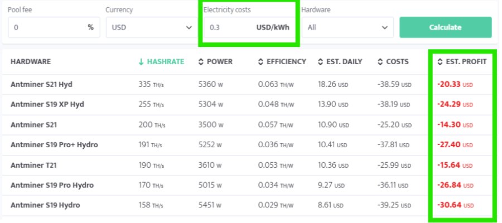502x223 pixels.
Task: Open the Antminer S19 Hydro entry
Action: tap(45, 205)
